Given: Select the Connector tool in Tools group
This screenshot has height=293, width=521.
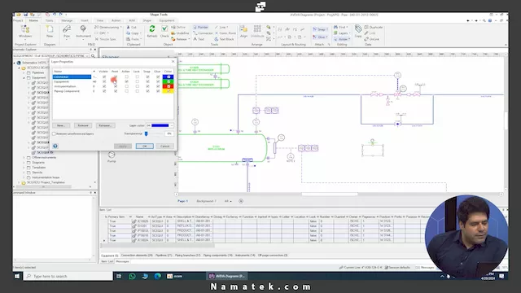Looking at the screenshot, I should 203,33.
